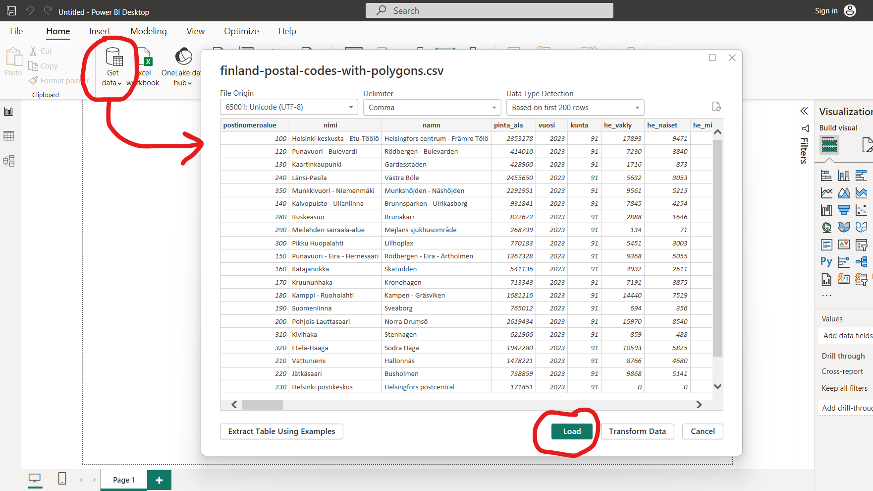873x491 pixels.
Task: Select the Optimize ribbon tab
Action: point(241,31)
